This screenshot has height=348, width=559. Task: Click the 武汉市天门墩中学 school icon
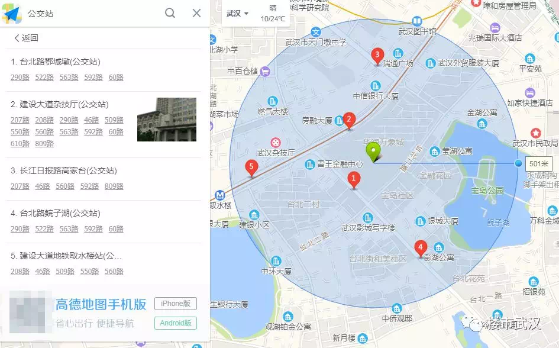click(x=315, y=32)
